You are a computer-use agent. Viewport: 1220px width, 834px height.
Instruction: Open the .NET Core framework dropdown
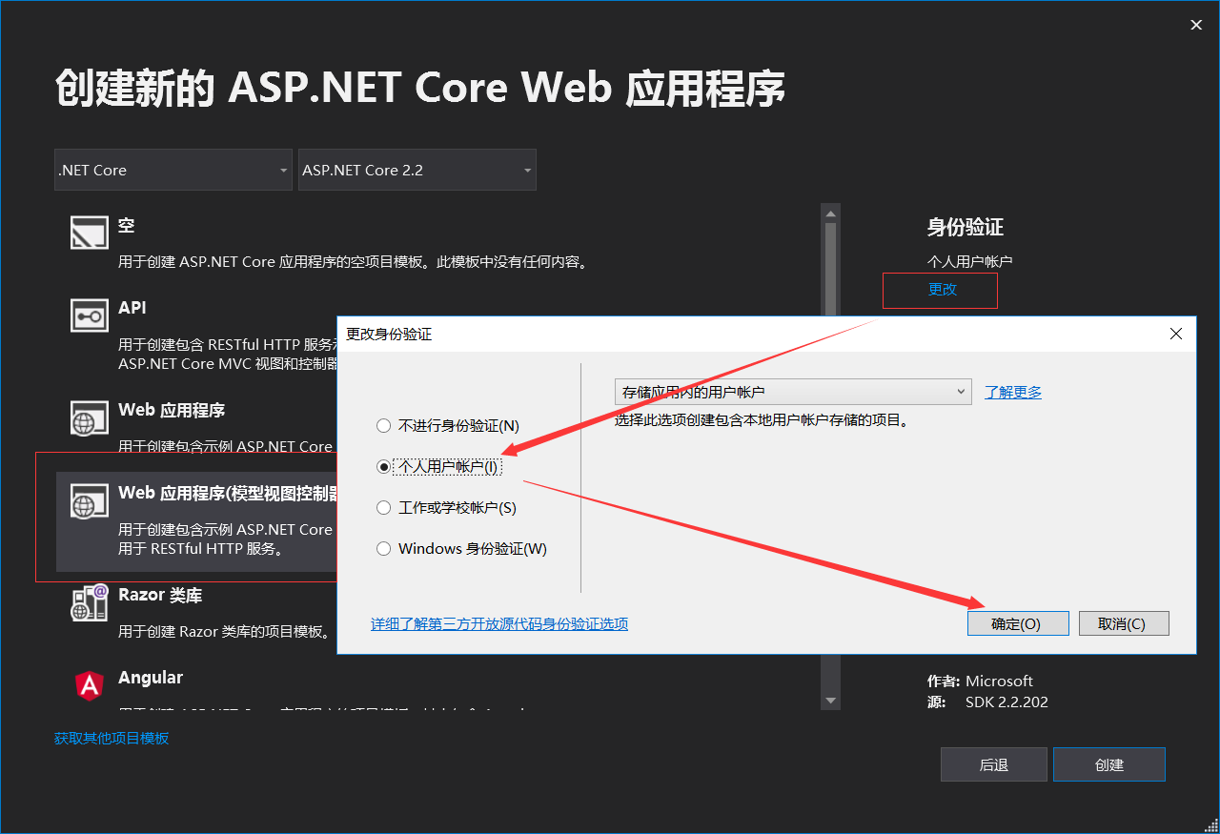pos(173,170)
